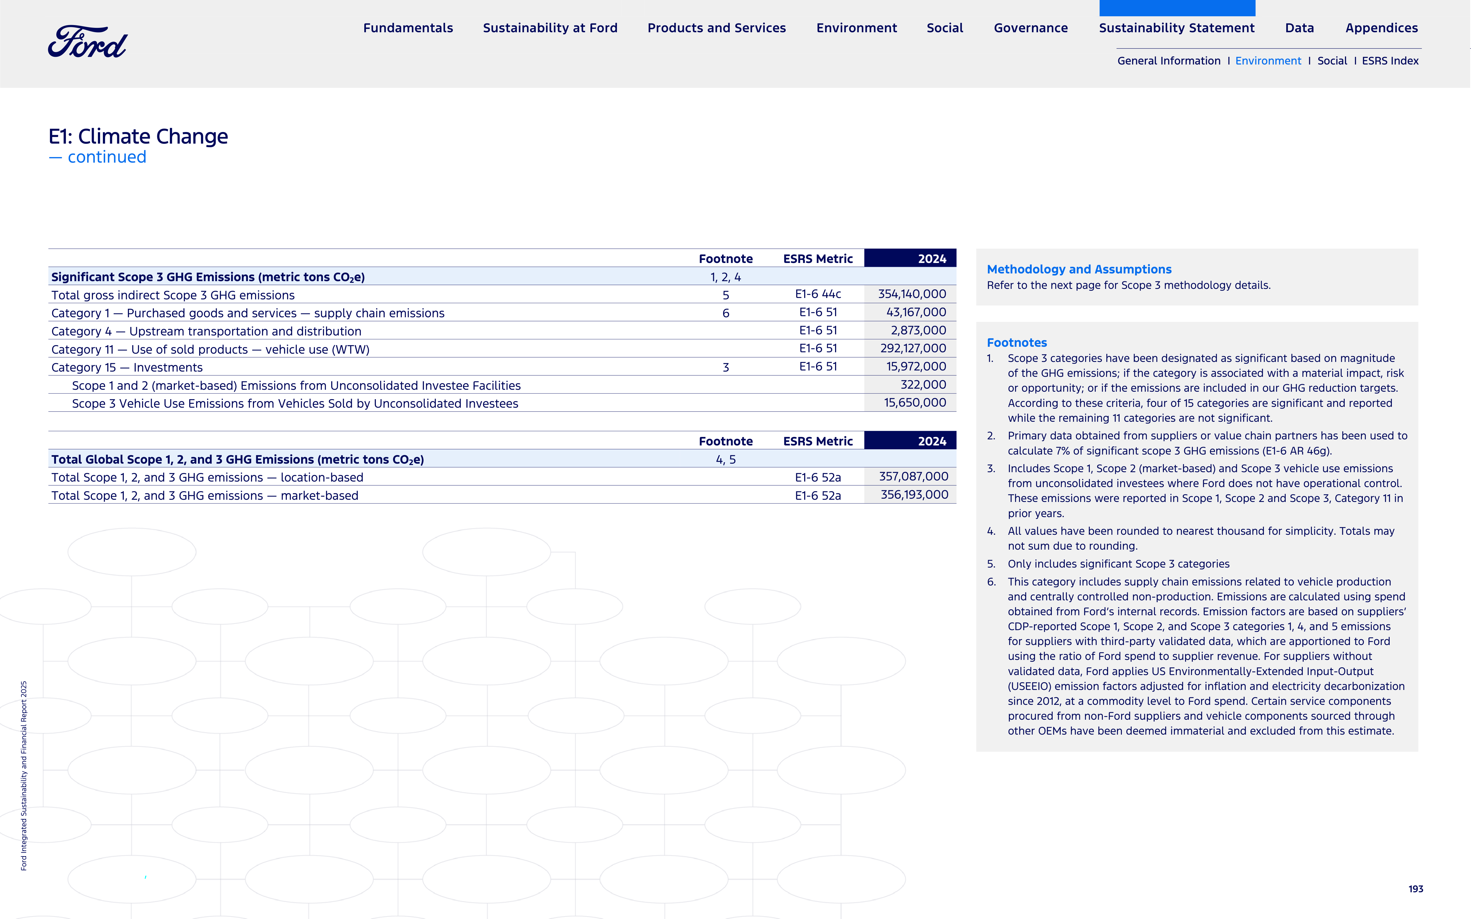Select the Environment top navigation item
Viewport: 1471px width, 919px height.
856,28
